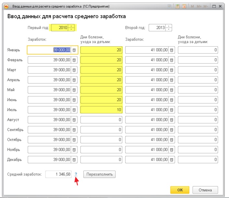Click the question mark help link
The height and width of the screenshot is (198, 229).
[x=76, y=174]
